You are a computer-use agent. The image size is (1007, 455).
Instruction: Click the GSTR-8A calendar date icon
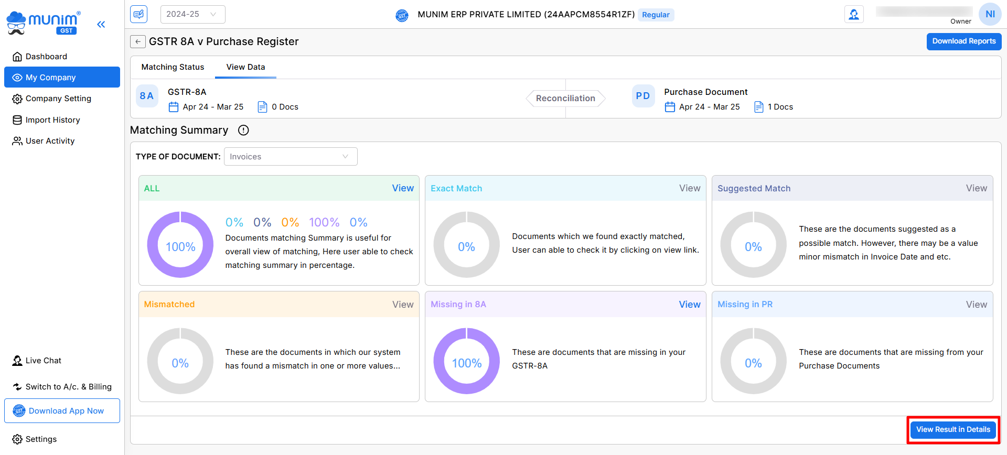point(174,107)
